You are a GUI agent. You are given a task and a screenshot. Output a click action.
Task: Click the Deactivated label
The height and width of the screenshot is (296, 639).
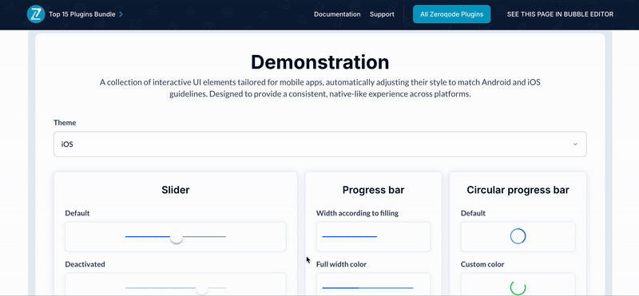pos(85,264)
